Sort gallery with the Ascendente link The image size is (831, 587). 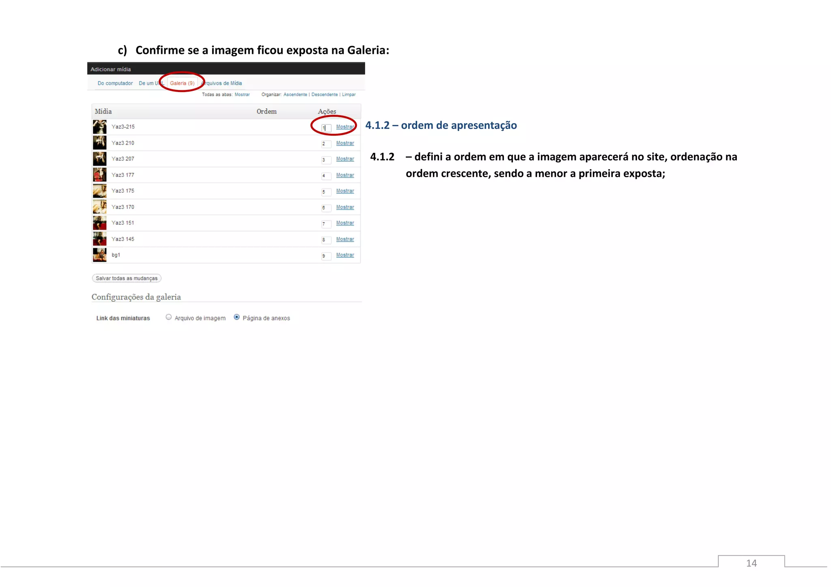[x=295, y=94]
